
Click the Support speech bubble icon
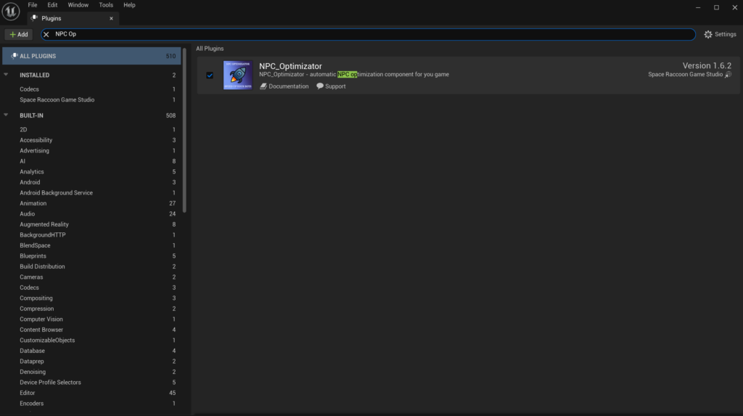point(320,86)
